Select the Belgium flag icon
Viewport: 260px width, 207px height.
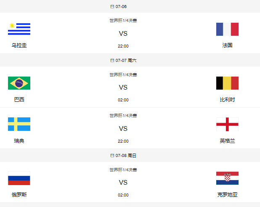click(227, 83)
